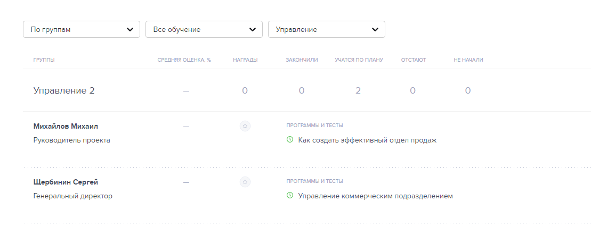
Task: Expand the "Все обучение" filter dropdown
Action: (x=204, y=29)
